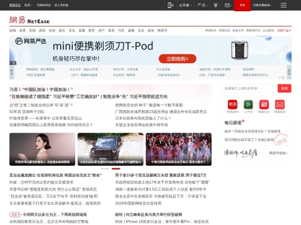Open the thumbnail of the woman portrait
301x225 pixels.
[x=42, y=149]
